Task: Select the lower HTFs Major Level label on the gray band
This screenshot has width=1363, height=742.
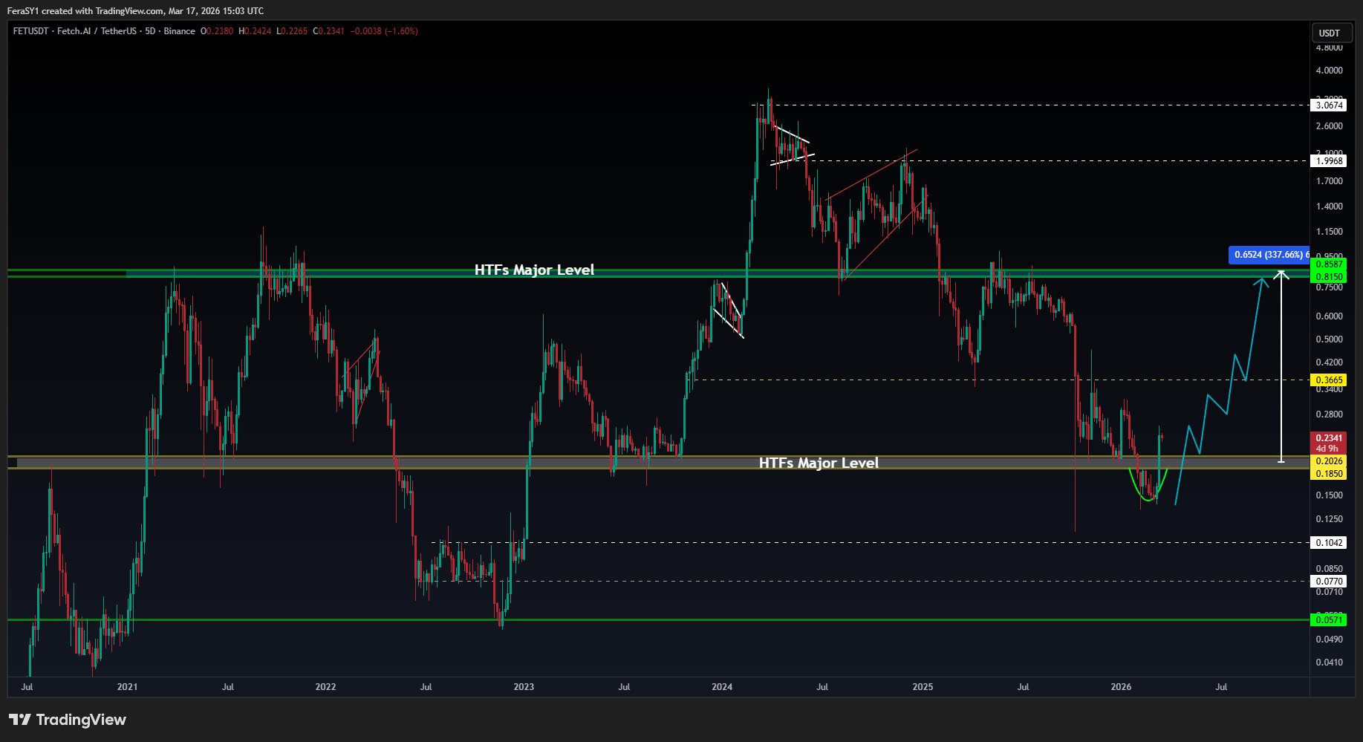Action: (x=819, y=463)
